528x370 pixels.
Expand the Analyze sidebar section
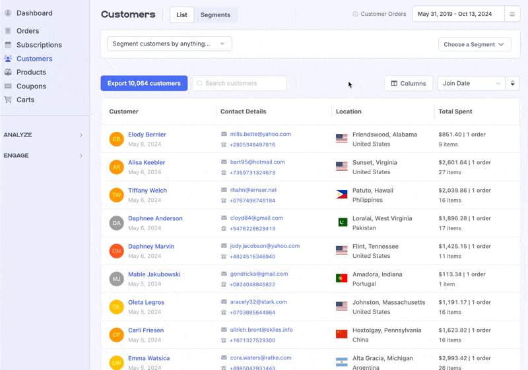click(44, 135)
